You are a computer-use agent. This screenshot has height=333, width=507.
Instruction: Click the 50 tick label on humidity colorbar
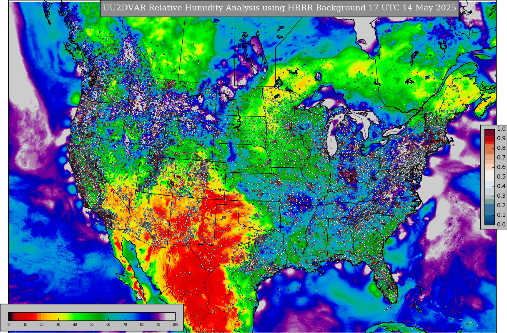92,325
